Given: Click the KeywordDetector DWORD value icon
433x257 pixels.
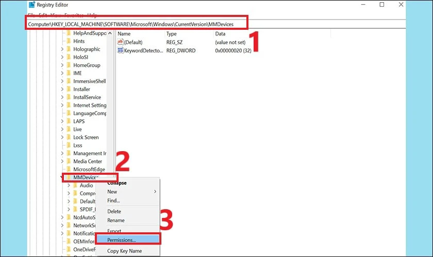Looking at the screenshot, I should (x=120, y=50).
